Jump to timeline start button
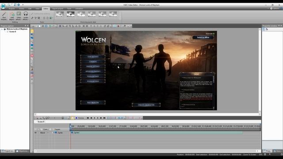The height and width of the screenshot is (159, 283). click(x=88, y=118)
